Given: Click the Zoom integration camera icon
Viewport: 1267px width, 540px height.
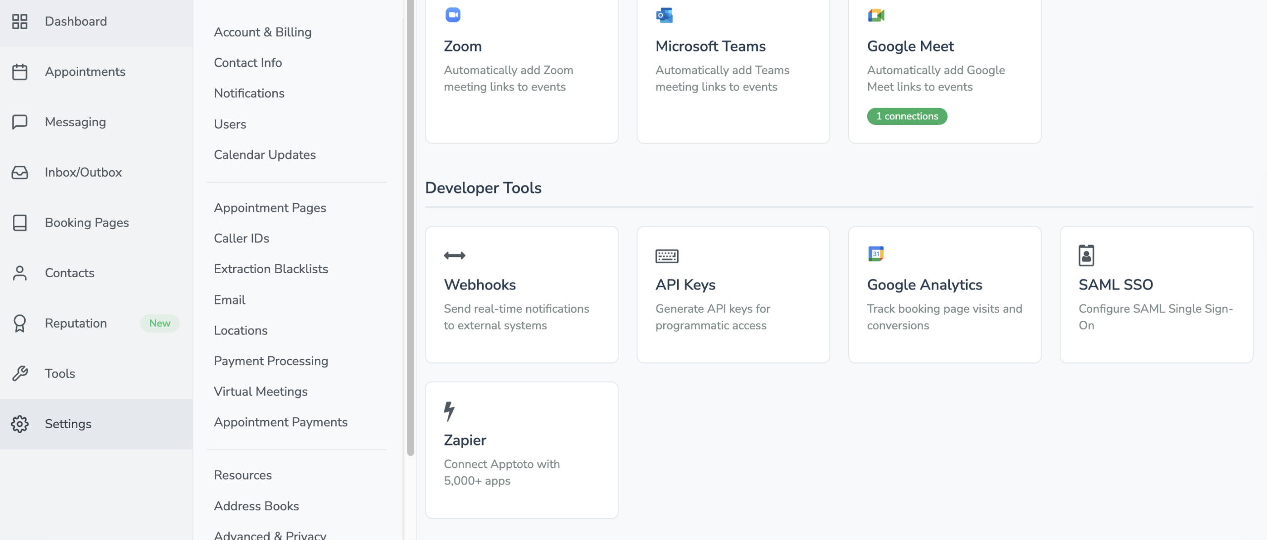Looking at the screenshot, I should coord(451,15).
